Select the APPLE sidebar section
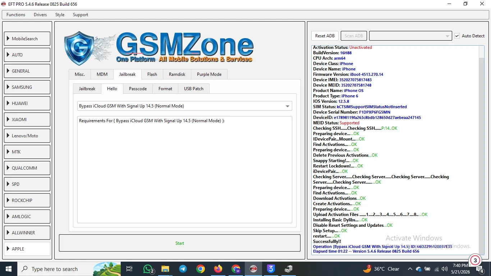Image resolution: width=491 pixels, height=276 pixels. point(27,249)
